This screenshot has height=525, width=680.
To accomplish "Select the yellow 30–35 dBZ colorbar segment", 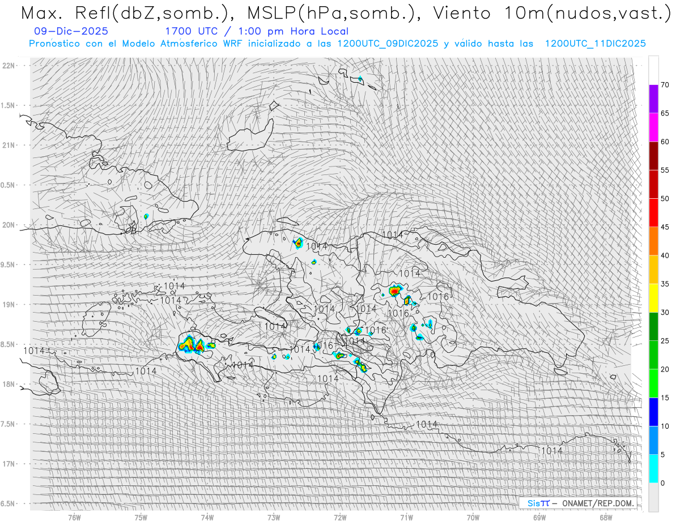I will pyautogui.click(x=653, y=298).
